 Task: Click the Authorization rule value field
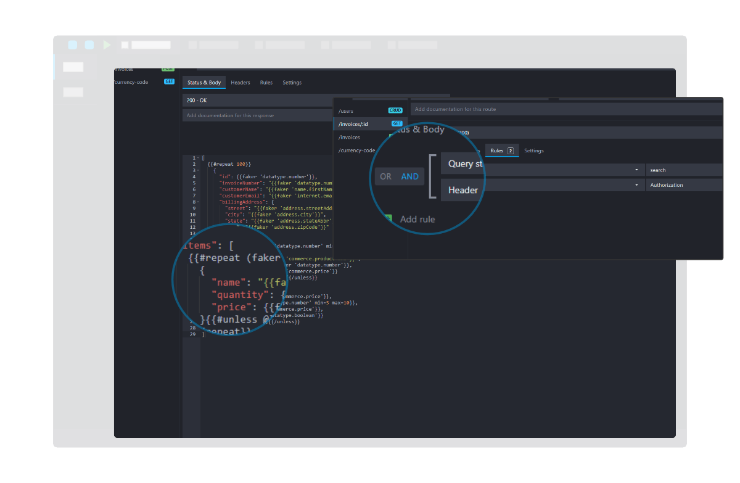coord(684,184)
